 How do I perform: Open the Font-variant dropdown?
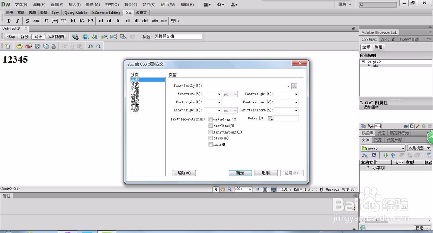(x=296, y=102)
